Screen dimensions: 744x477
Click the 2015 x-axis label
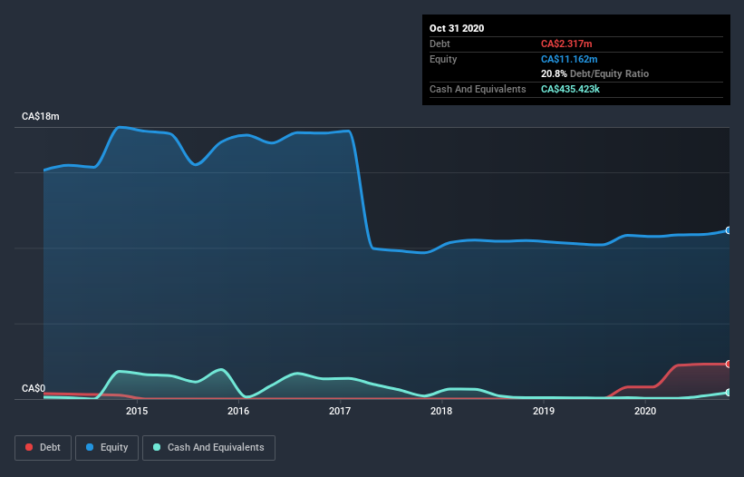tap(137, 411)
